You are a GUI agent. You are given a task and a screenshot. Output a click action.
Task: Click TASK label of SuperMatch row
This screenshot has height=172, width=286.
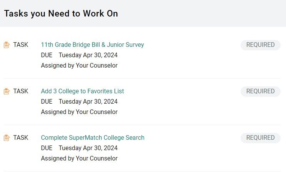point(21,137)
